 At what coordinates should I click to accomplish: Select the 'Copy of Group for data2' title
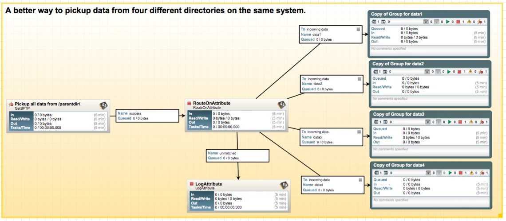pos(398,64)
